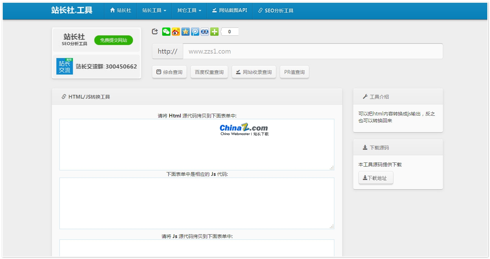Click the 下载地址 download button
Viewport: 490px width, 259px height.
tap(376, 178)
